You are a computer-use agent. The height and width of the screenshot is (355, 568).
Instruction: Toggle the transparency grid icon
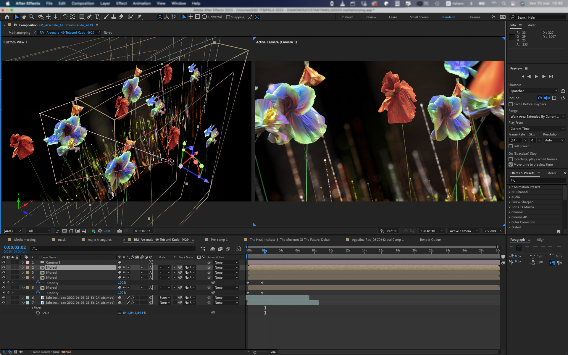click(x=64, y=231)
